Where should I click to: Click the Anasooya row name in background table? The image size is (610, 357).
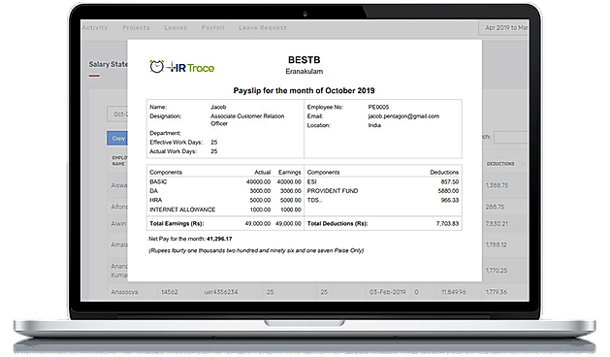124,292
